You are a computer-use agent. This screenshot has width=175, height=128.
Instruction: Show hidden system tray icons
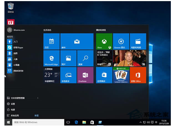click(141, 122)
